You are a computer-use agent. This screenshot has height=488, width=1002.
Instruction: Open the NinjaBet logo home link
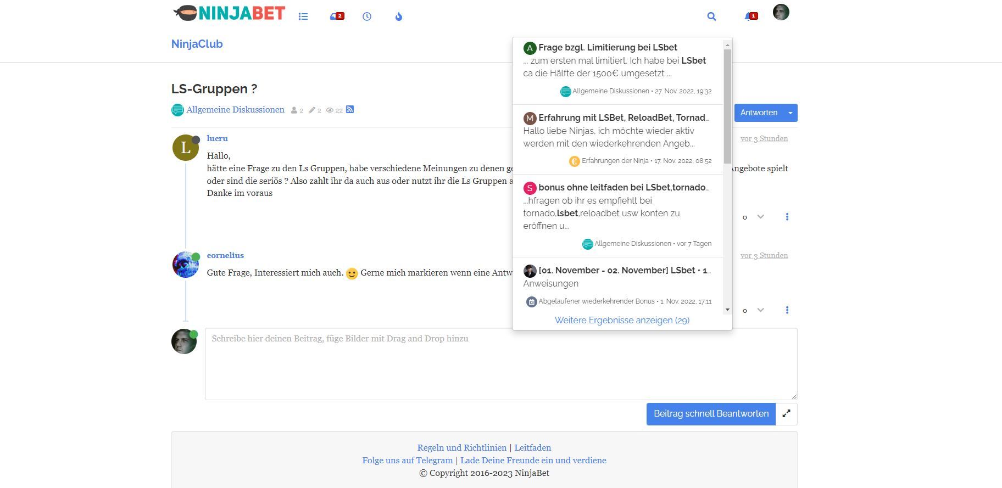[x=229, y=13]
